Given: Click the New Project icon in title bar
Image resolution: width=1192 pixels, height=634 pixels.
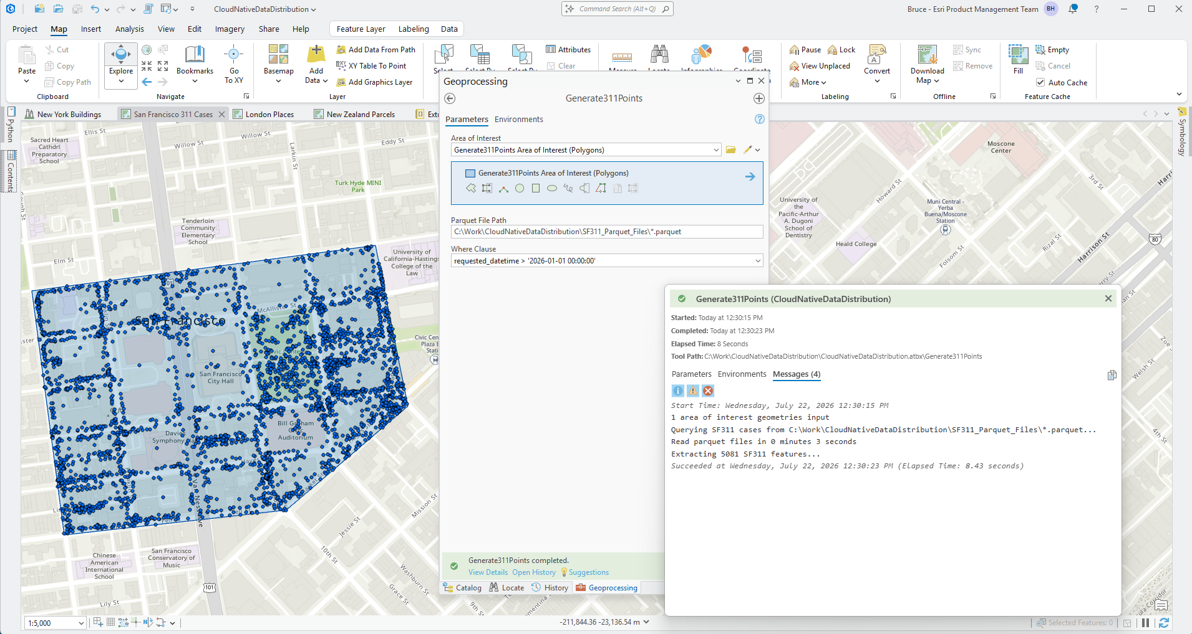Looking at the screenshot, I should pos(39,9).
